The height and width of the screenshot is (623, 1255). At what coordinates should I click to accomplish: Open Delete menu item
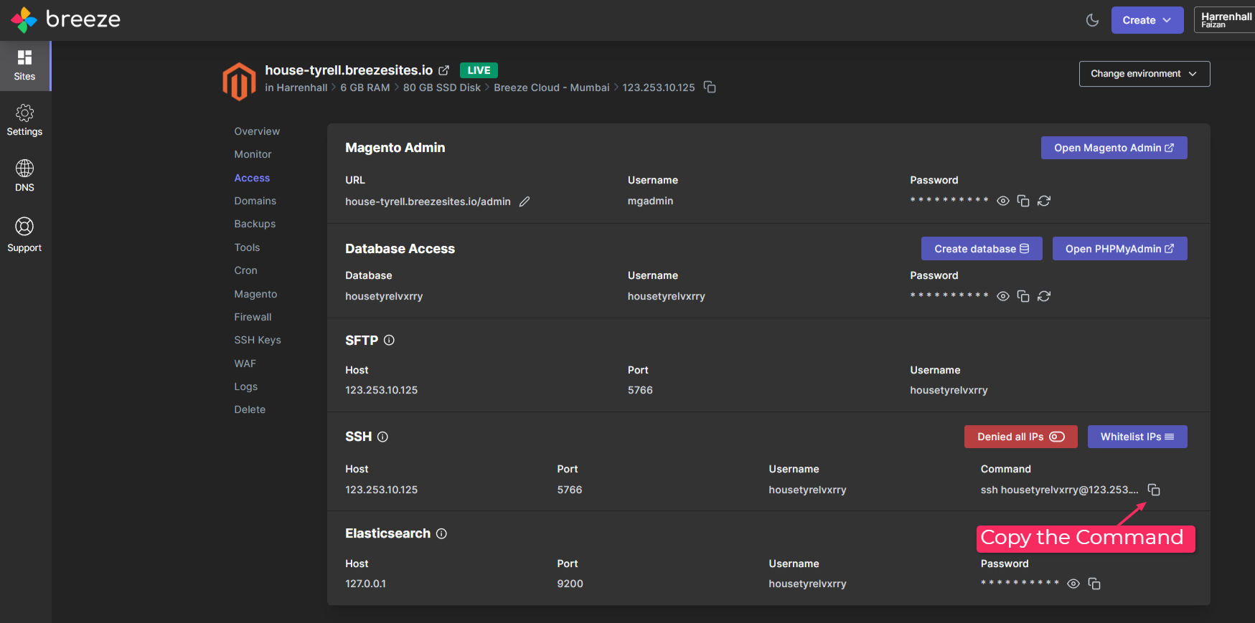click(x=250, y=409)
